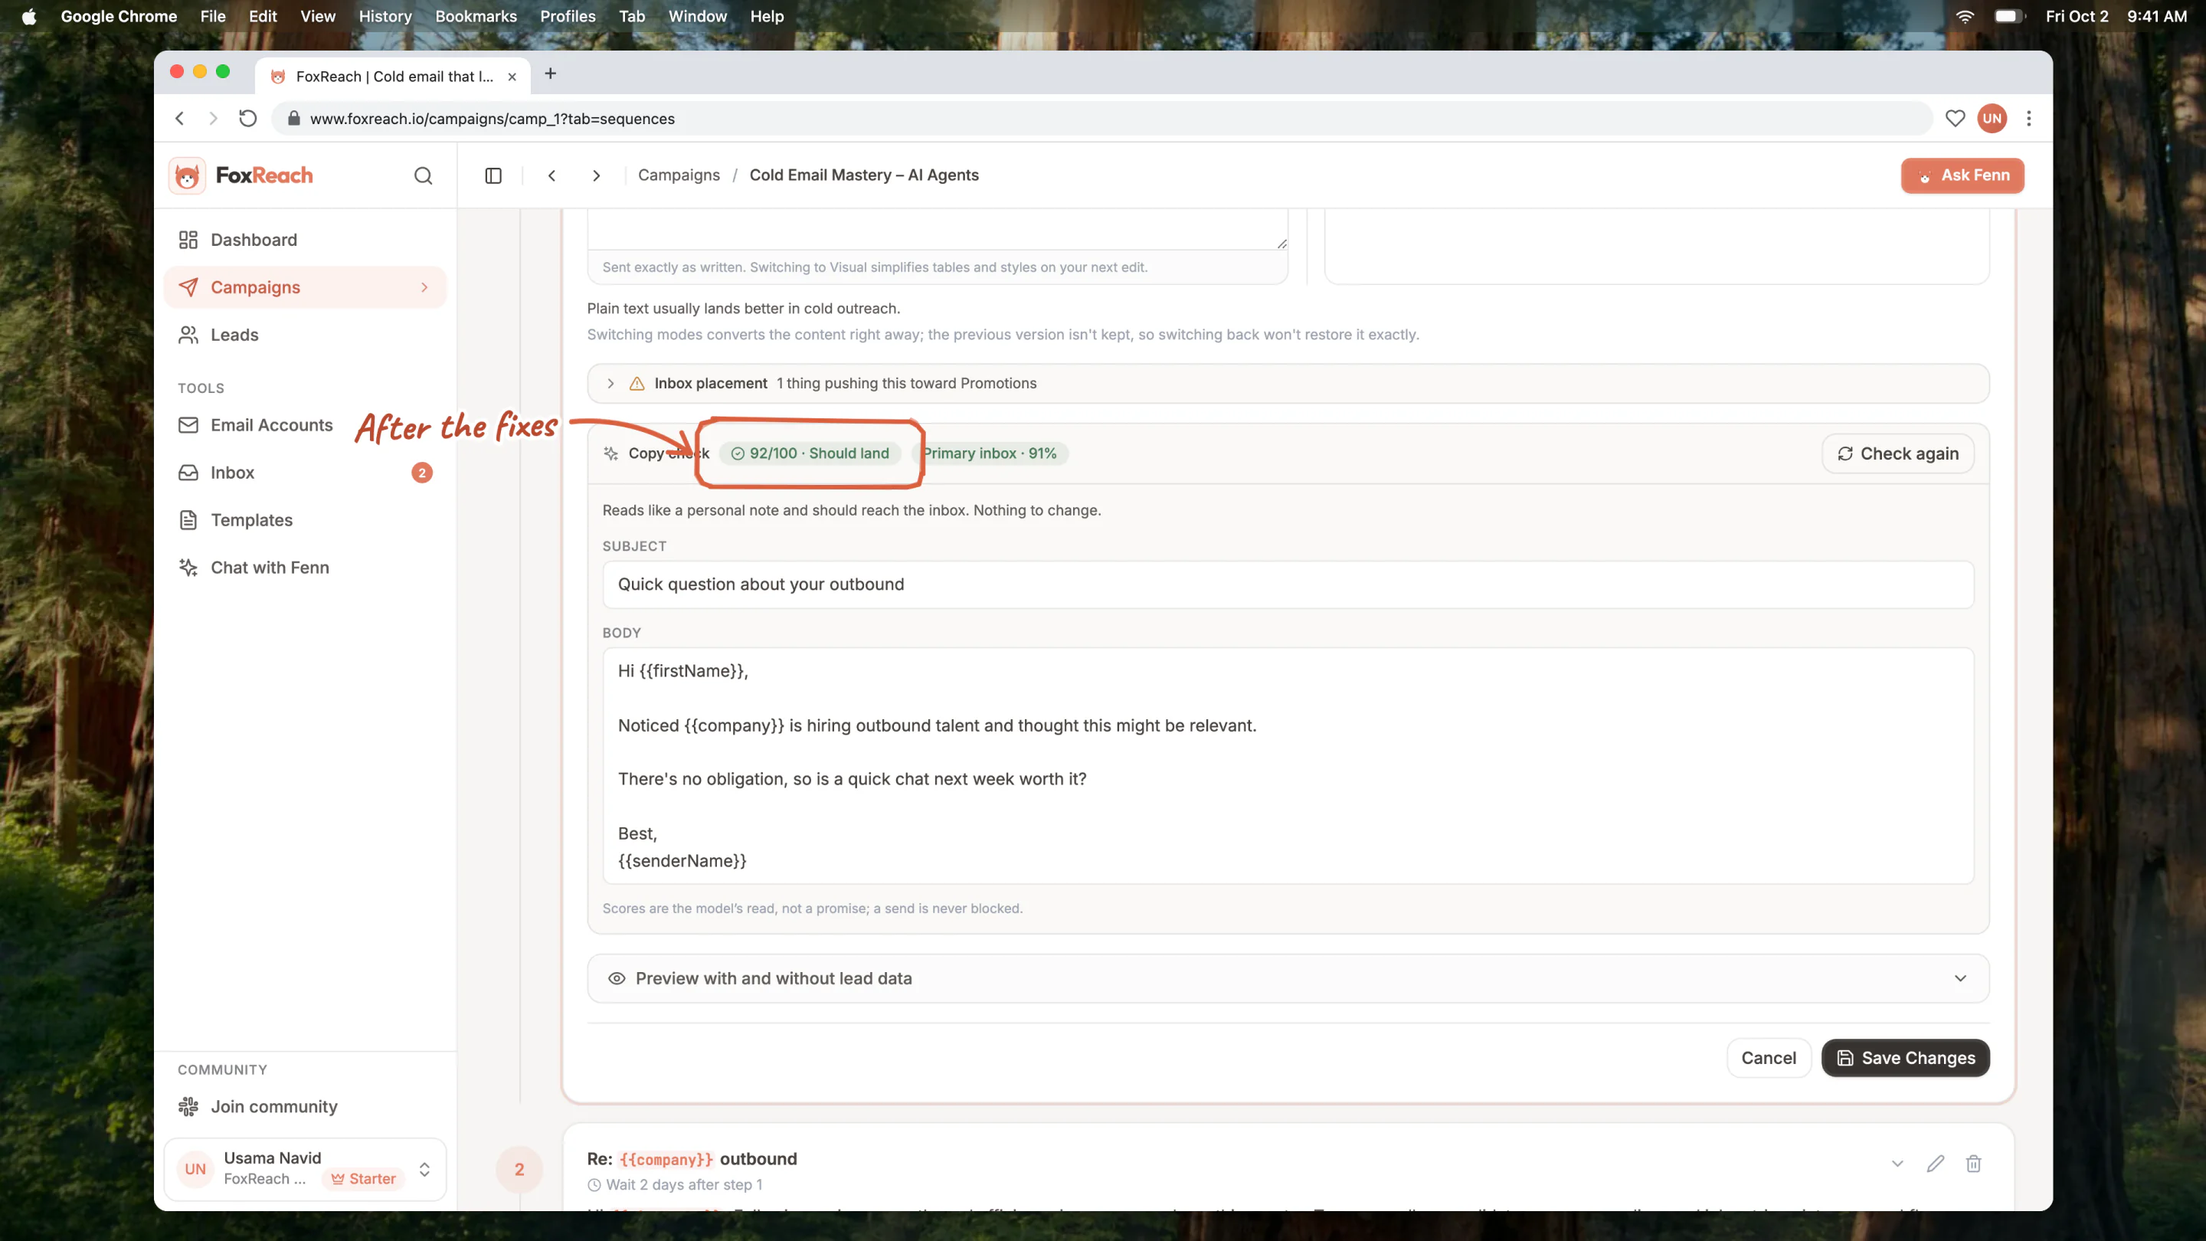Toggle the sidebar panel icon
2206x1241 pixels.
coord(493,175)
